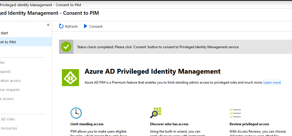Click the Status check completed message

pos(158,47)
